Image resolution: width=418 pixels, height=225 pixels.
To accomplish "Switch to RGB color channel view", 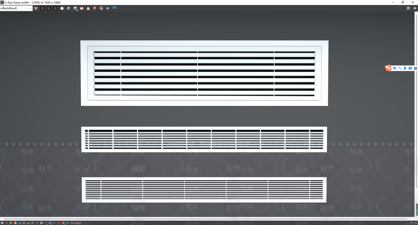I will (36, 8).
